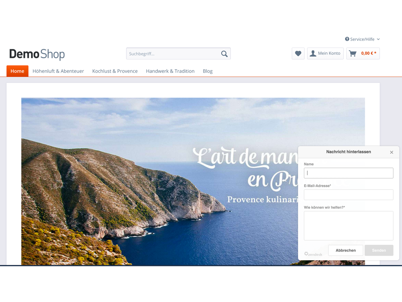Image resolution: width=402 pixels, height=302 pixels.
Task: Click the DemoShop logo
Action: pos(37,54)
